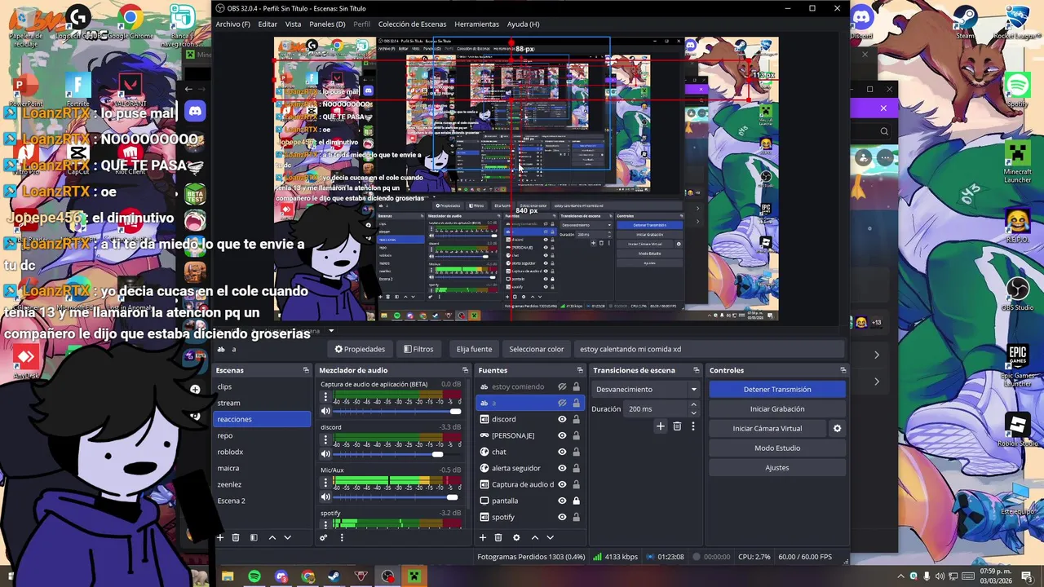Screen dimensions: 1044x587
Task: Add a new scene with the plus icon
Action: 219,537
